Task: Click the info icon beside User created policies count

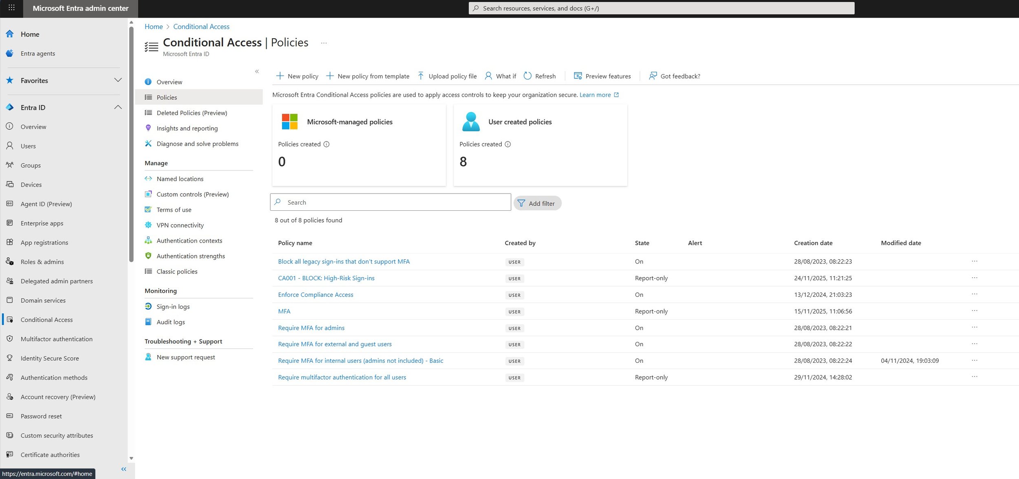Action: [x=507, y=144]
